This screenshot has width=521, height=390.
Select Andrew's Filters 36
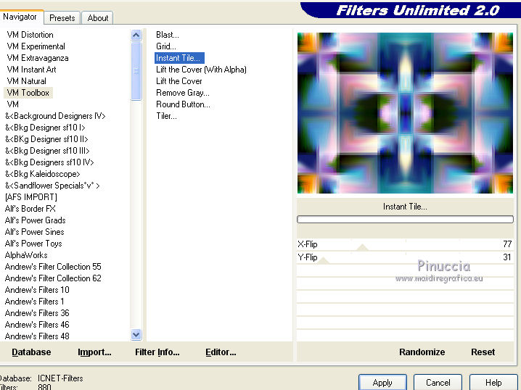coord(37,313)
